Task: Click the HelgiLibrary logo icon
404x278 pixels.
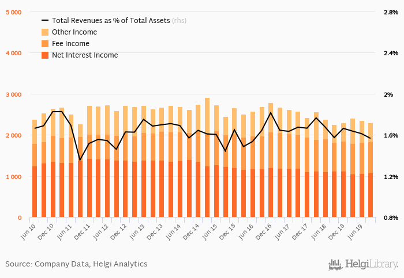Action: pyautogui.click(x=335, y=265)
